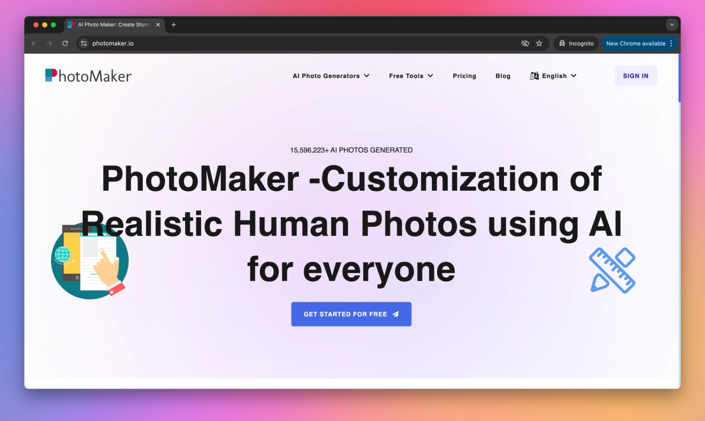Click the tracking protection eye icon
The height and width of the screenshot is (421, 705).
525,43
